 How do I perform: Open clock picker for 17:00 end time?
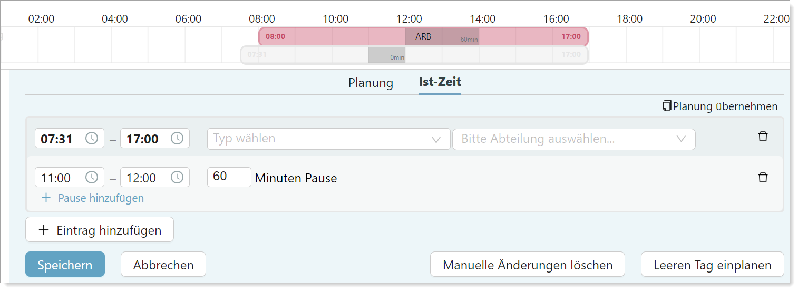pyautogui.click(x=177, y=139)
